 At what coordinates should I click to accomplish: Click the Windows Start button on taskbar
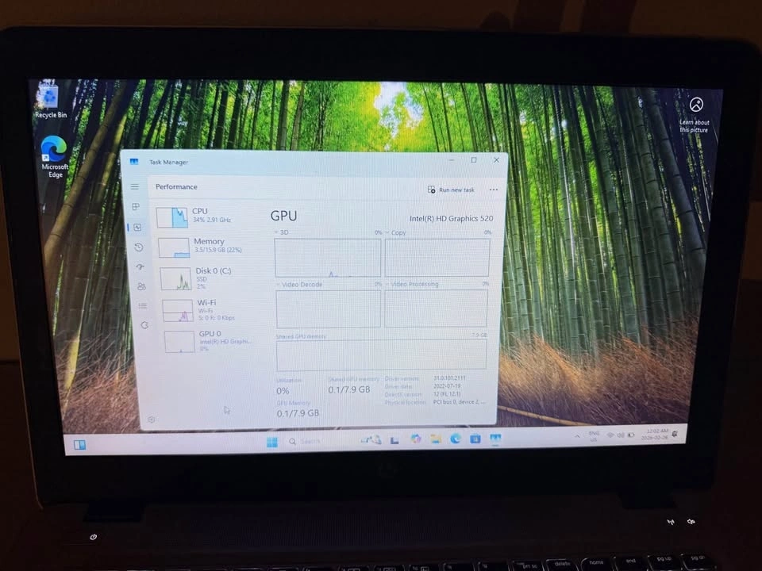point(272,442)
